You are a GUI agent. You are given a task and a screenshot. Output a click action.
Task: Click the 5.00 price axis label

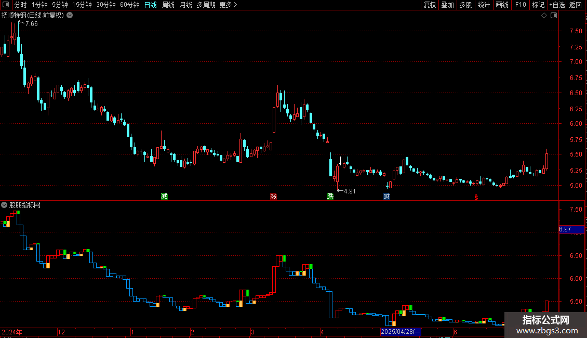[x=576, y=186]
